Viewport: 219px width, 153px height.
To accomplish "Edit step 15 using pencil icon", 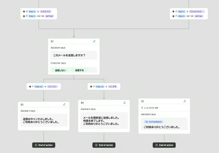I will pyautogui.click(x=185, y=101).
